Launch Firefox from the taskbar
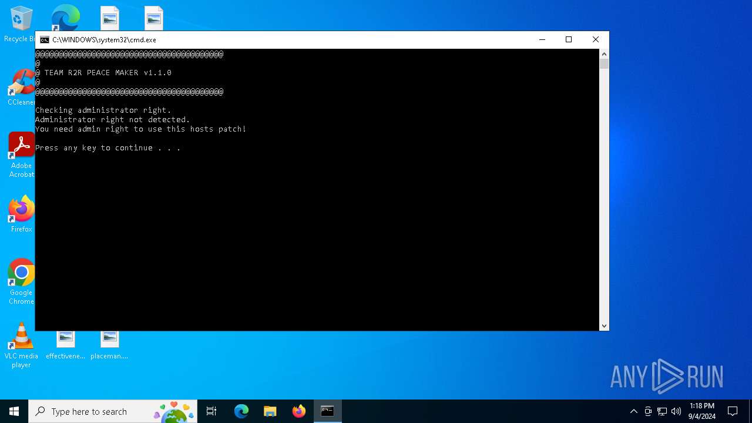 (299, 411)
